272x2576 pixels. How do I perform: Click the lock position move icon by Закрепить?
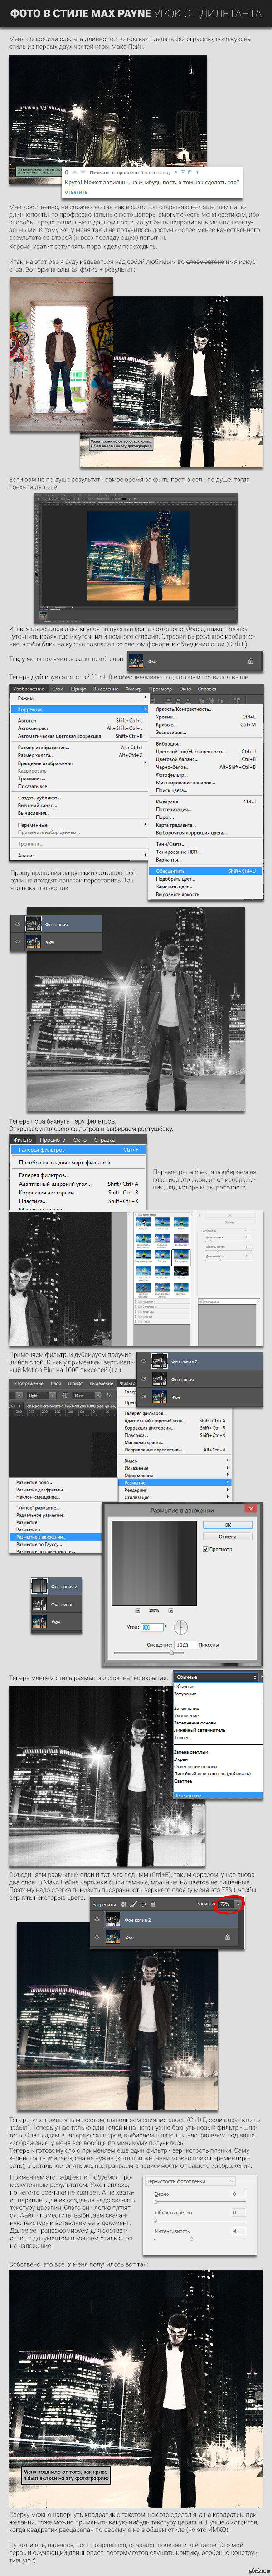(x=143, y=1905)
